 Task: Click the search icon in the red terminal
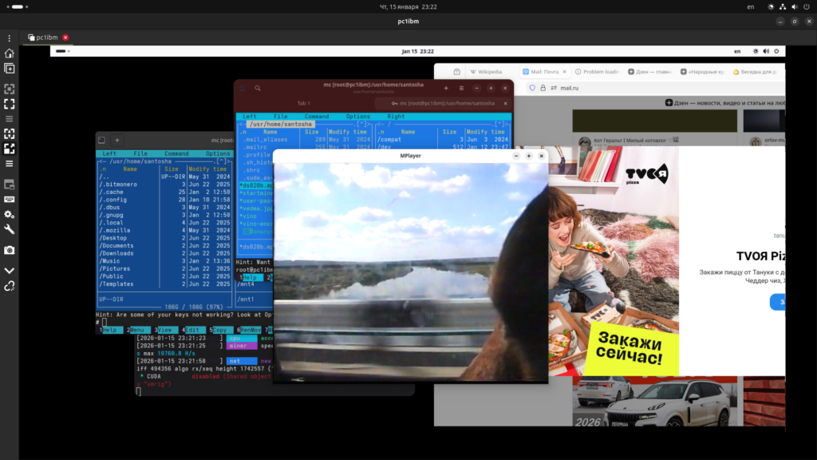point(258,88)
